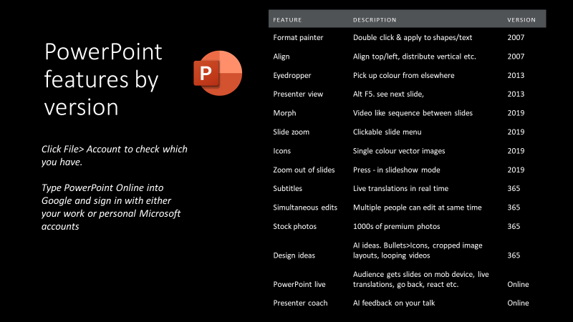Click 'Audience gets slides on mob device' description
The width and height of the screenshot is (573, 322).
click(x=420, y=279)
